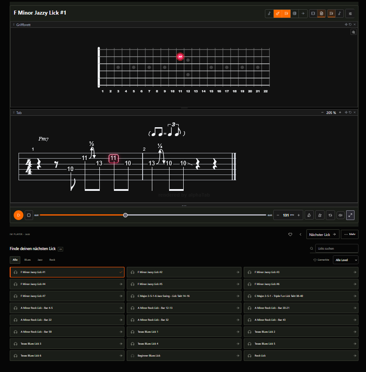Click the playback progress slider handle

pyautogui.click(x=125, y=215)
